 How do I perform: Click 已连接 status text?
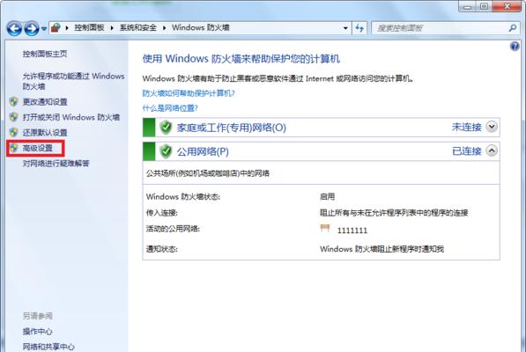coord(467,151)
